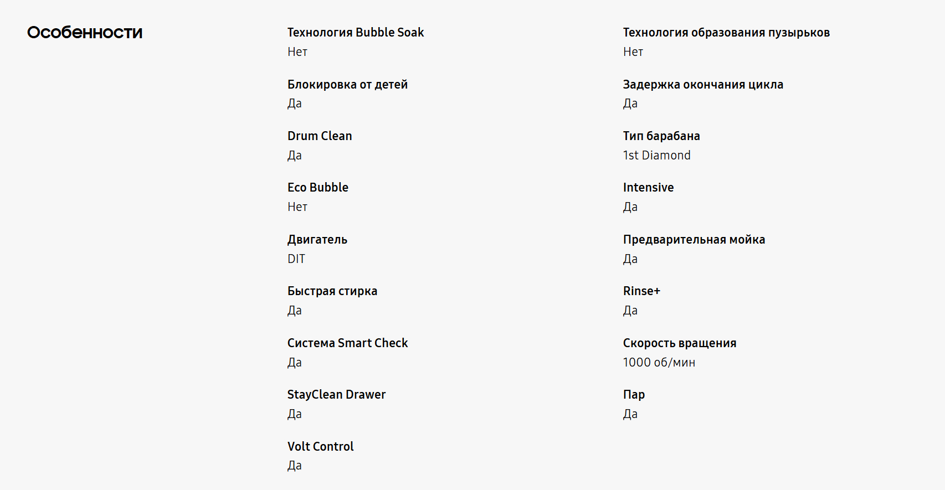This screenshot has height=490, width=945.
Task: Click the 1000 об/мин spin speed value
Action: 659,363
